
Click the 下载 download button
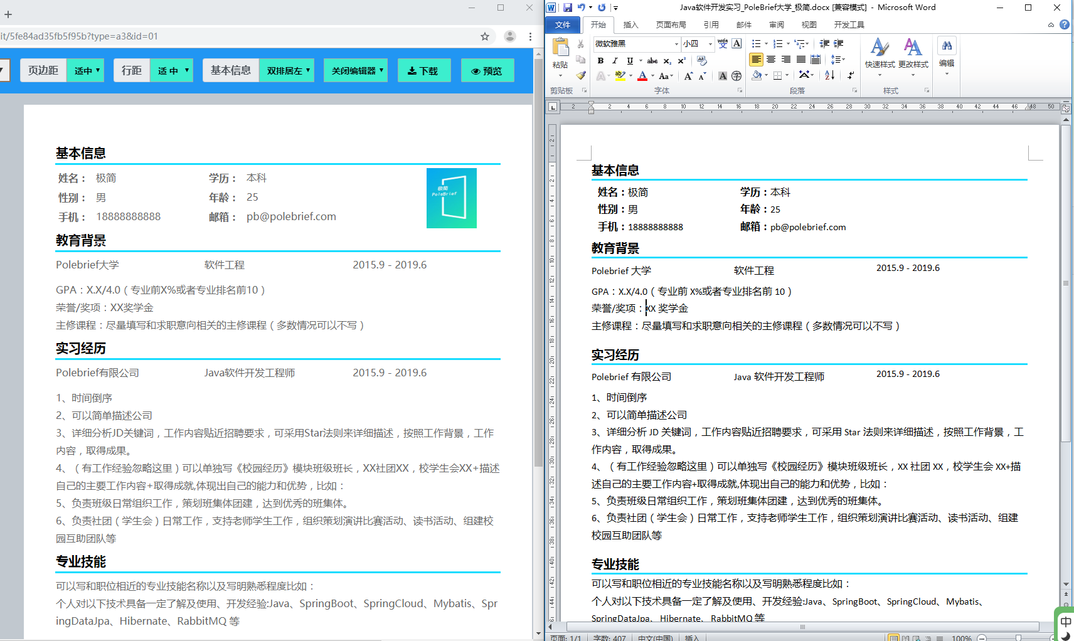[423, 70]
